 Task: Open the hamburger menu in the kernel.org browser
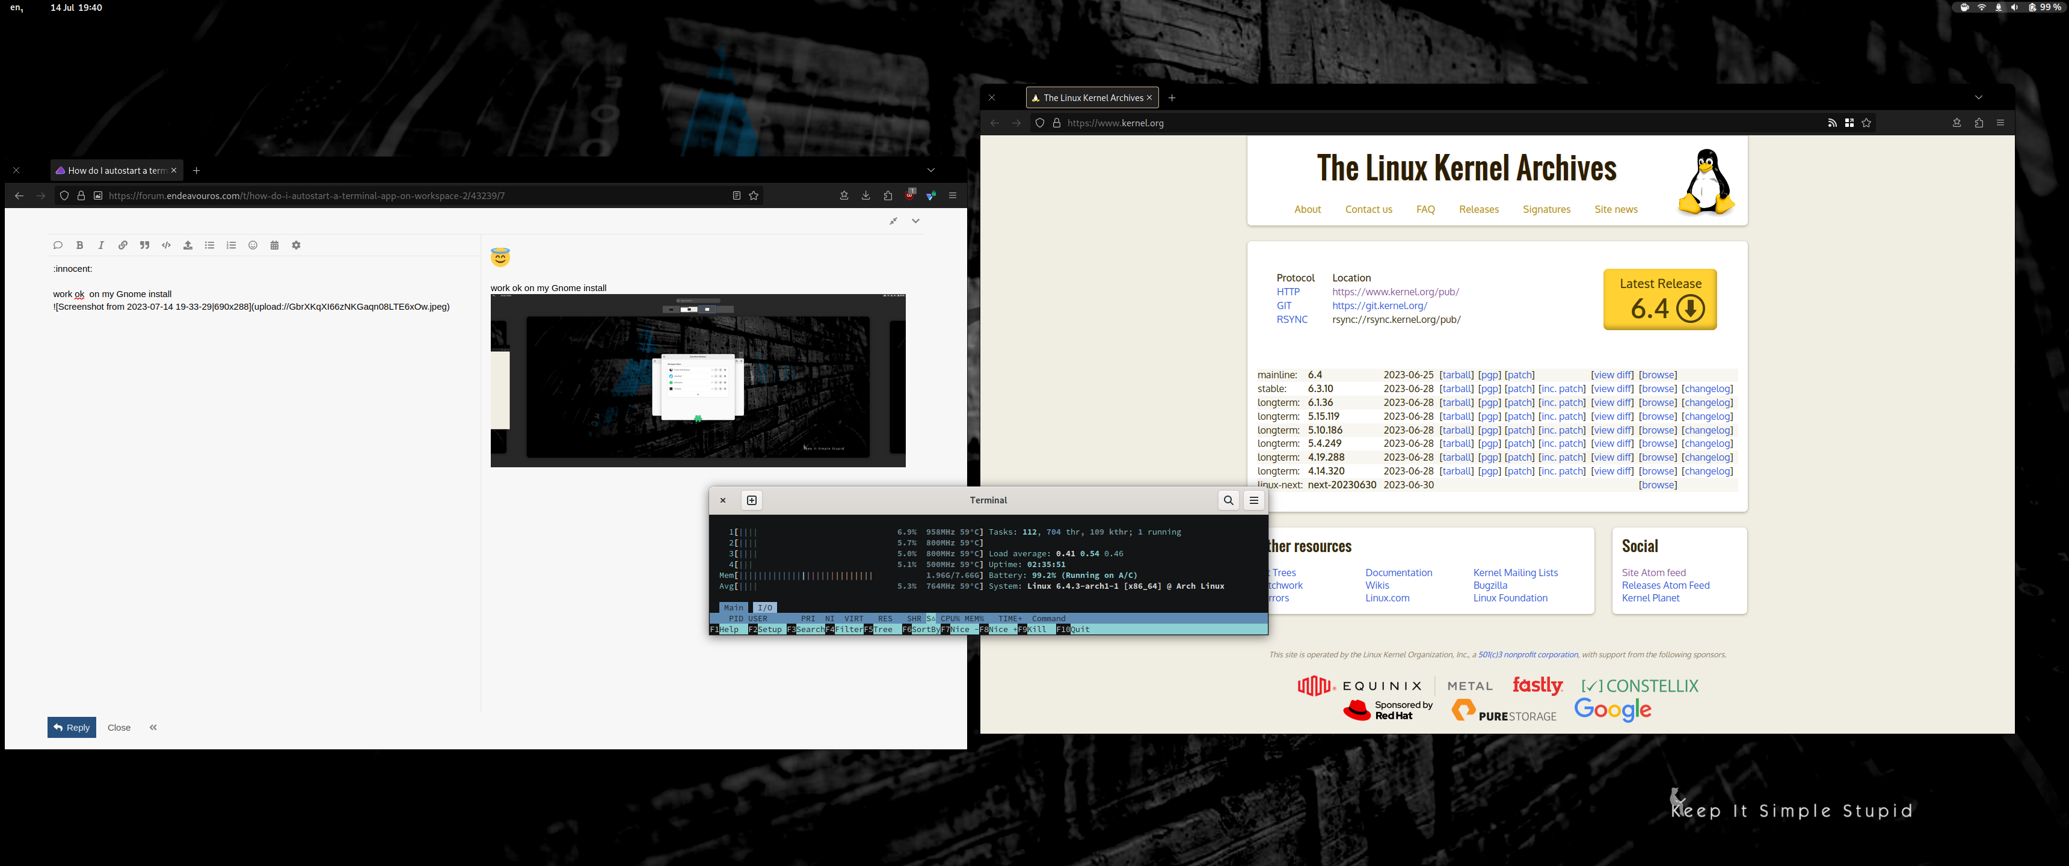tap(2000, 123)
